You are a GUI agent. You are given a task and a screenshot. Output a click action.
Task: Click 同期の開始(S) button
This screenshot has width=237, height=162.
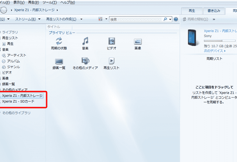click(195, 19)
